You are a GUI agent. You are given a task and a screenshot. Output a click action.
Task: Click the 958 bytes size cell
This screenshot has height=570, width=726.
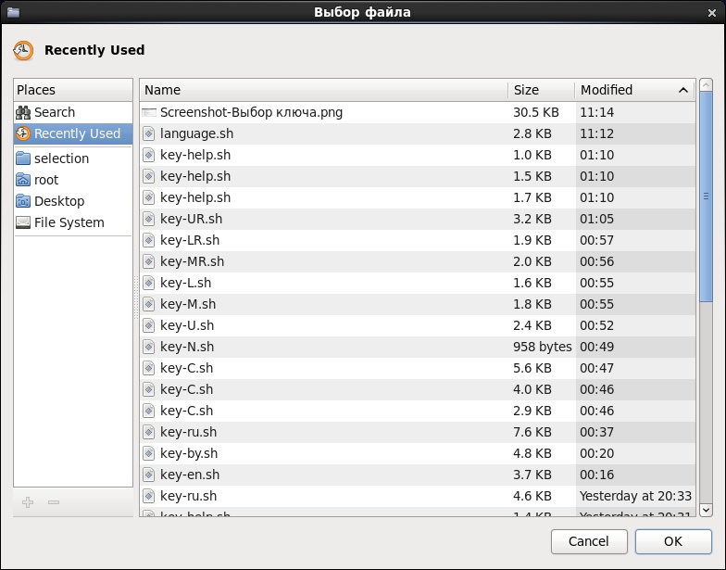click(543, 347)
